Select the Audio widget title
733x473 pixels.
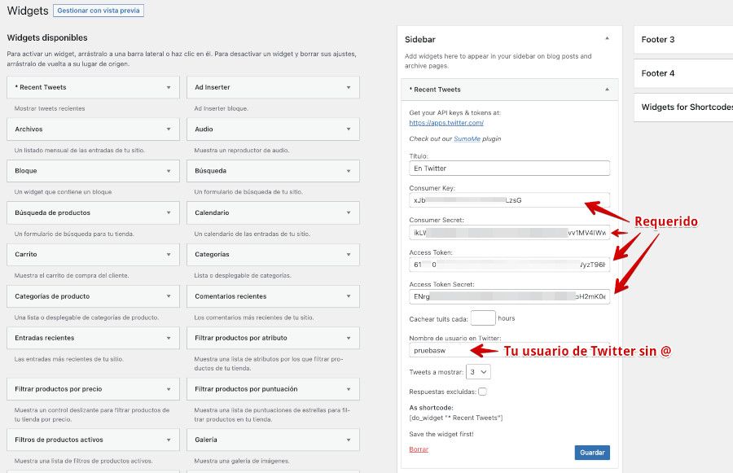(x=204, y=129)
